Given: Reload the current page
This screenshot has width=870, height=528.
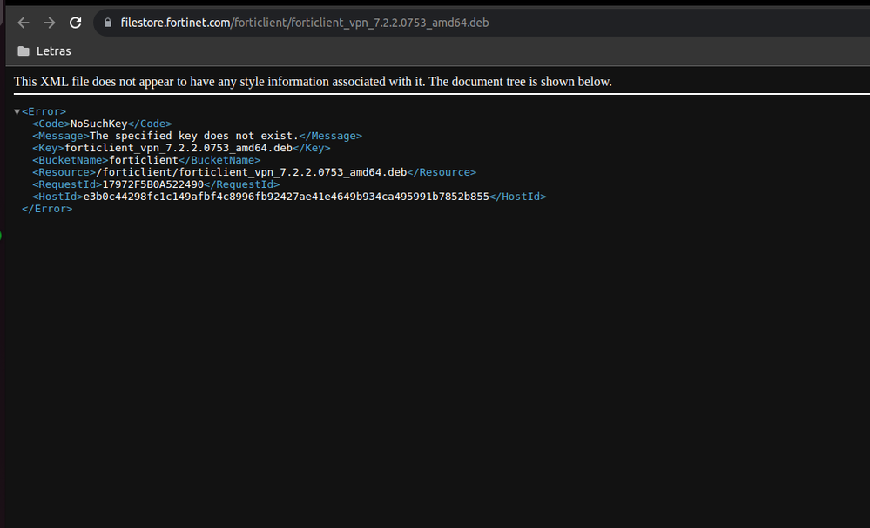Looking at the screenshot, I should (x=76, y=23).
